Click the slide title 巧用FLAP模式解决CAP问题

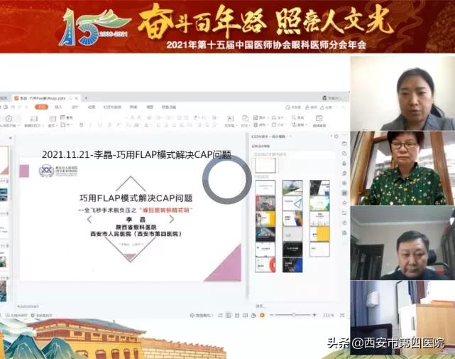point(136,198)
